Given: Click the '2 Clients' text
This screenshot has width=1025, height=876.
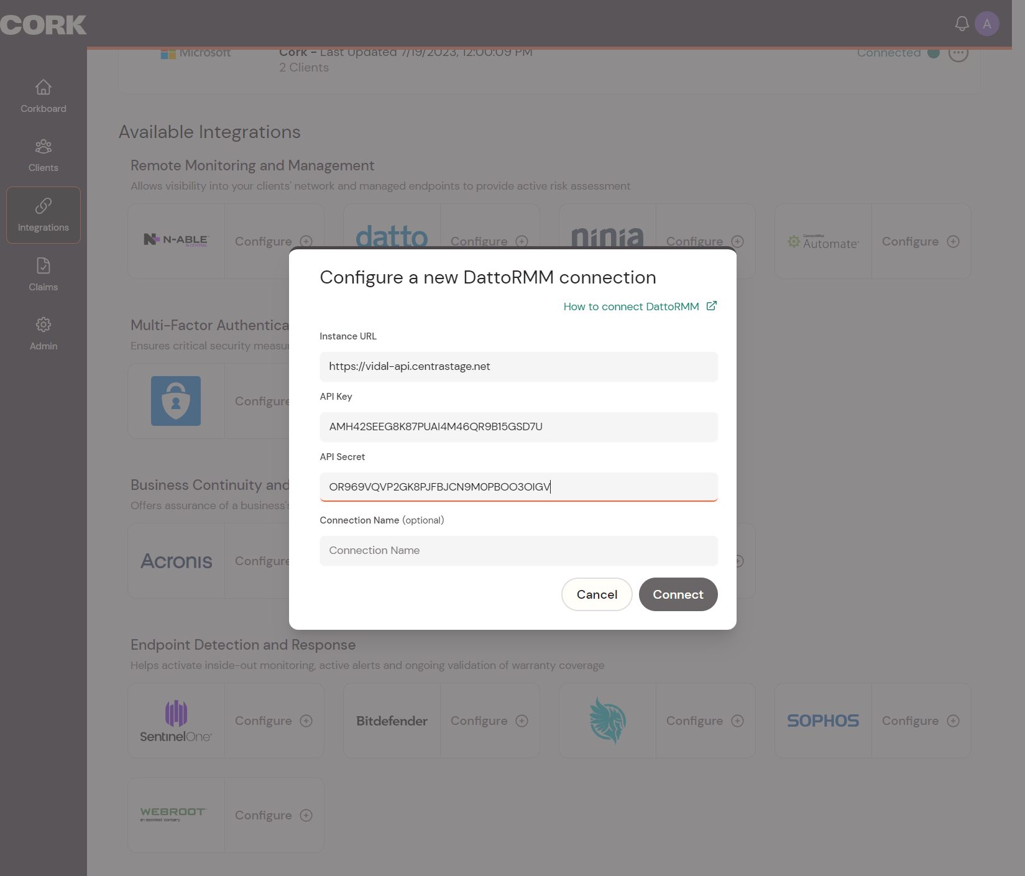Looking at the screenshot, I should coord(304,67).
